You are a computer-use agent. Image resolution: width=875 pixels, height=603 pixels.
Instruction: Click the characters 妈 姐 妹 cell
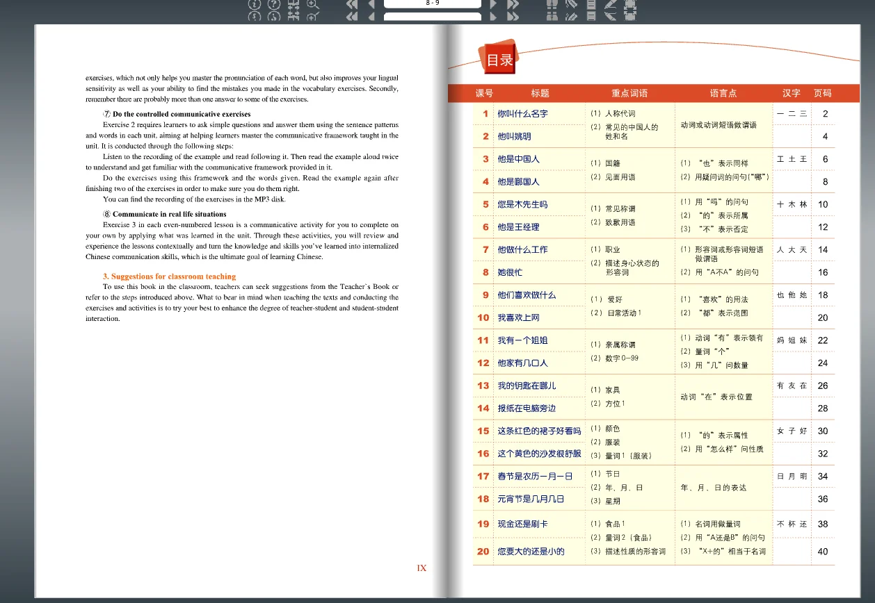pyautogui.click(x=792, y=340)
